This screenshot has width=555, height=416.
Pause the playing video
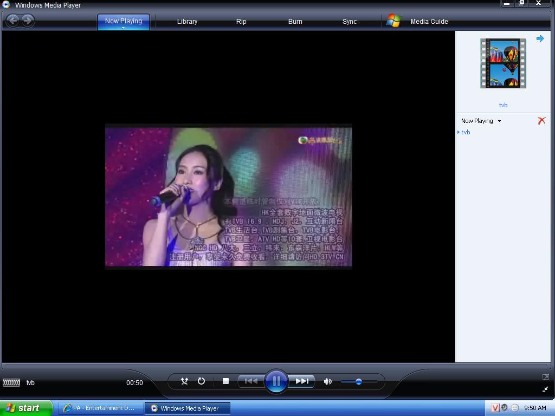[x=276, y=381]
